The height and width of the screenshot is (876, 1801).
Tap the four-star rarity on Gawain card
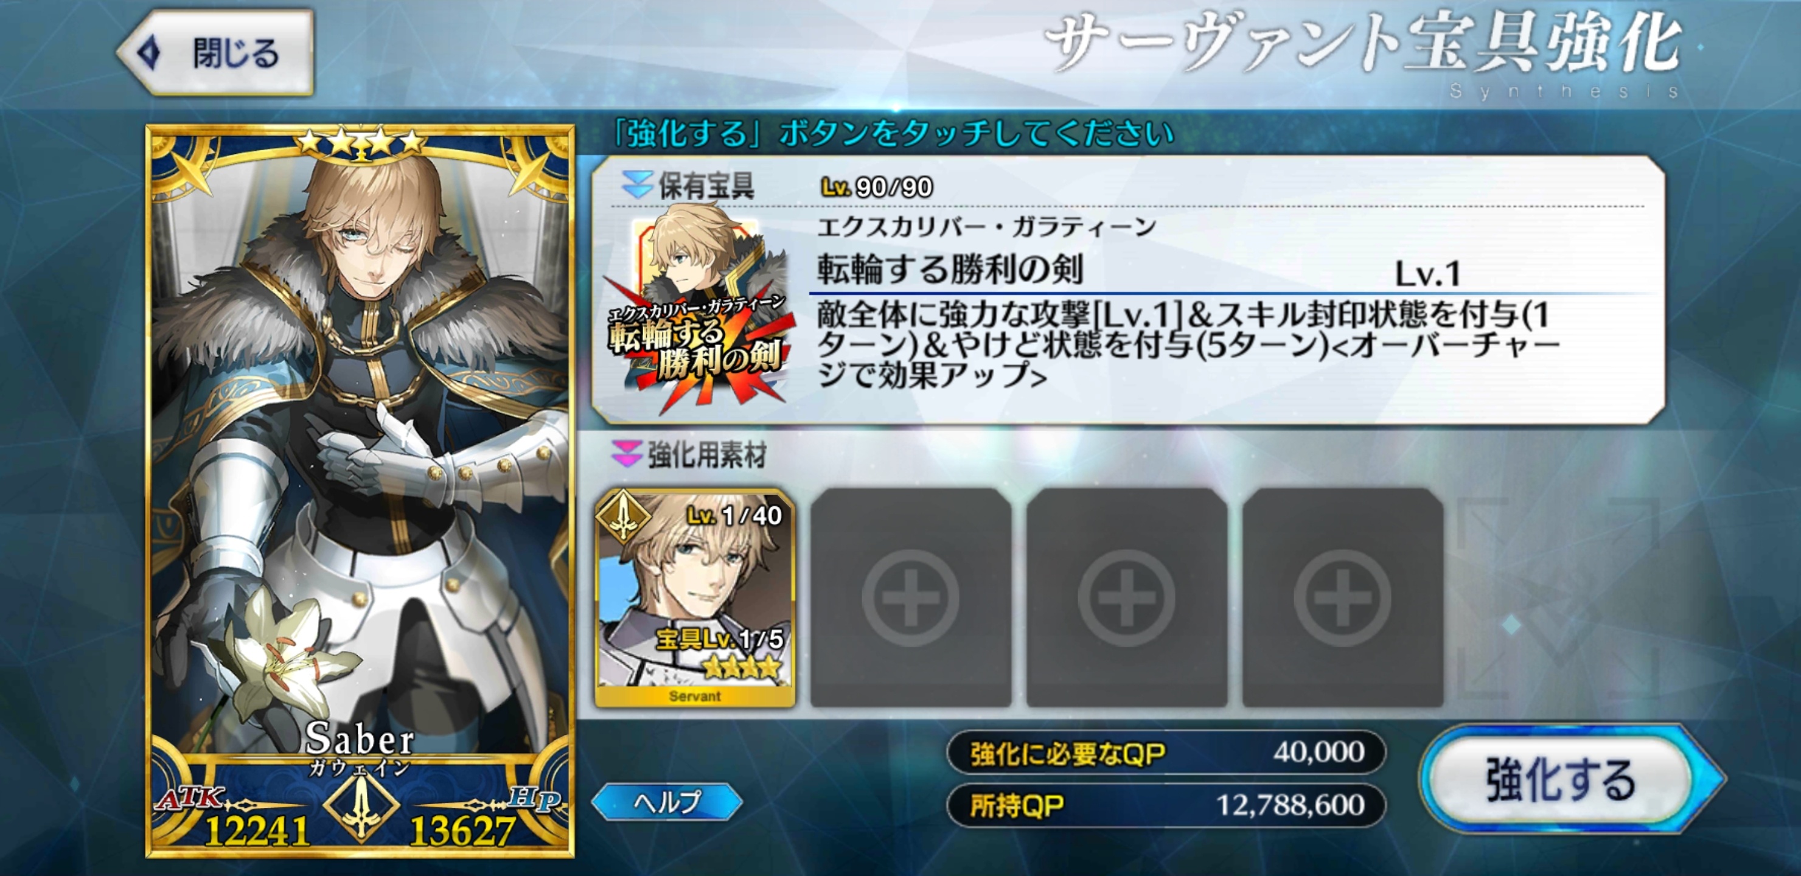pyautogui.click(x=361, y=142)
